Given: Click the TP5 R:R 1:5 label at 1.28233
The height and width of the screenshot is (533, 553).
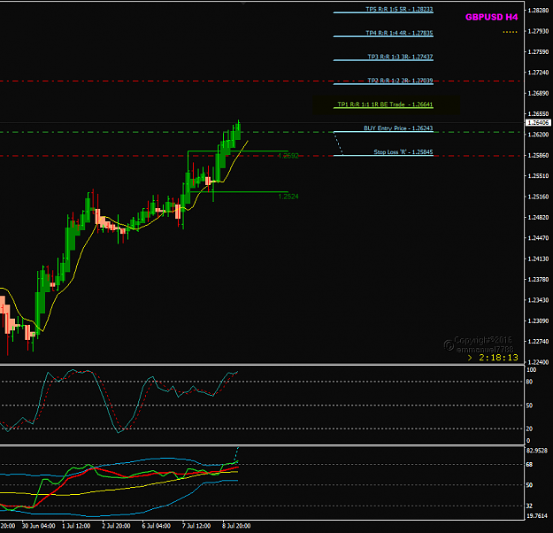Looking at the screenshot, I should pos(399,9).
